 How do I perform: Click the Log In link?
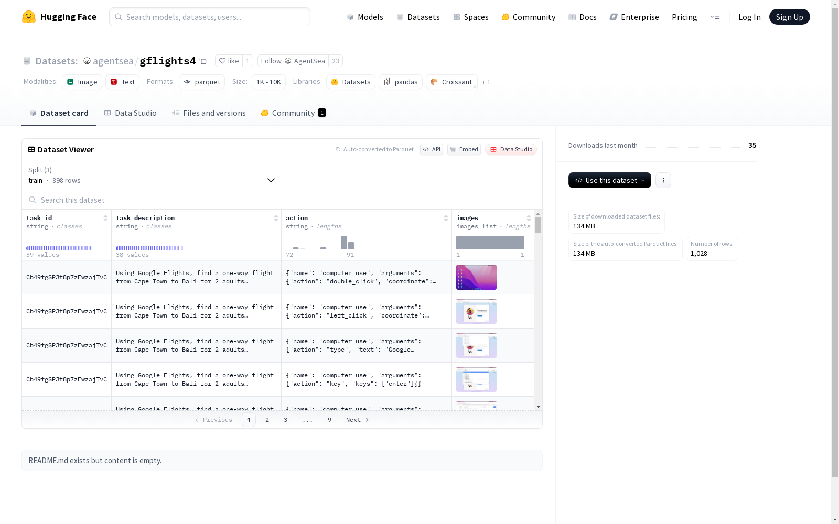(x=749, y=17)
